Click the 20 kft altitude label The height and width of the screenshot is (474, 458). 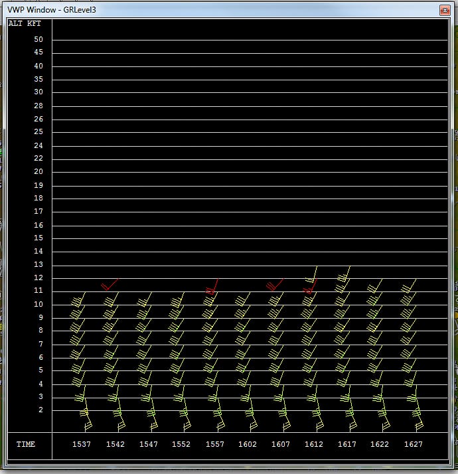click(x=38, y=171)
